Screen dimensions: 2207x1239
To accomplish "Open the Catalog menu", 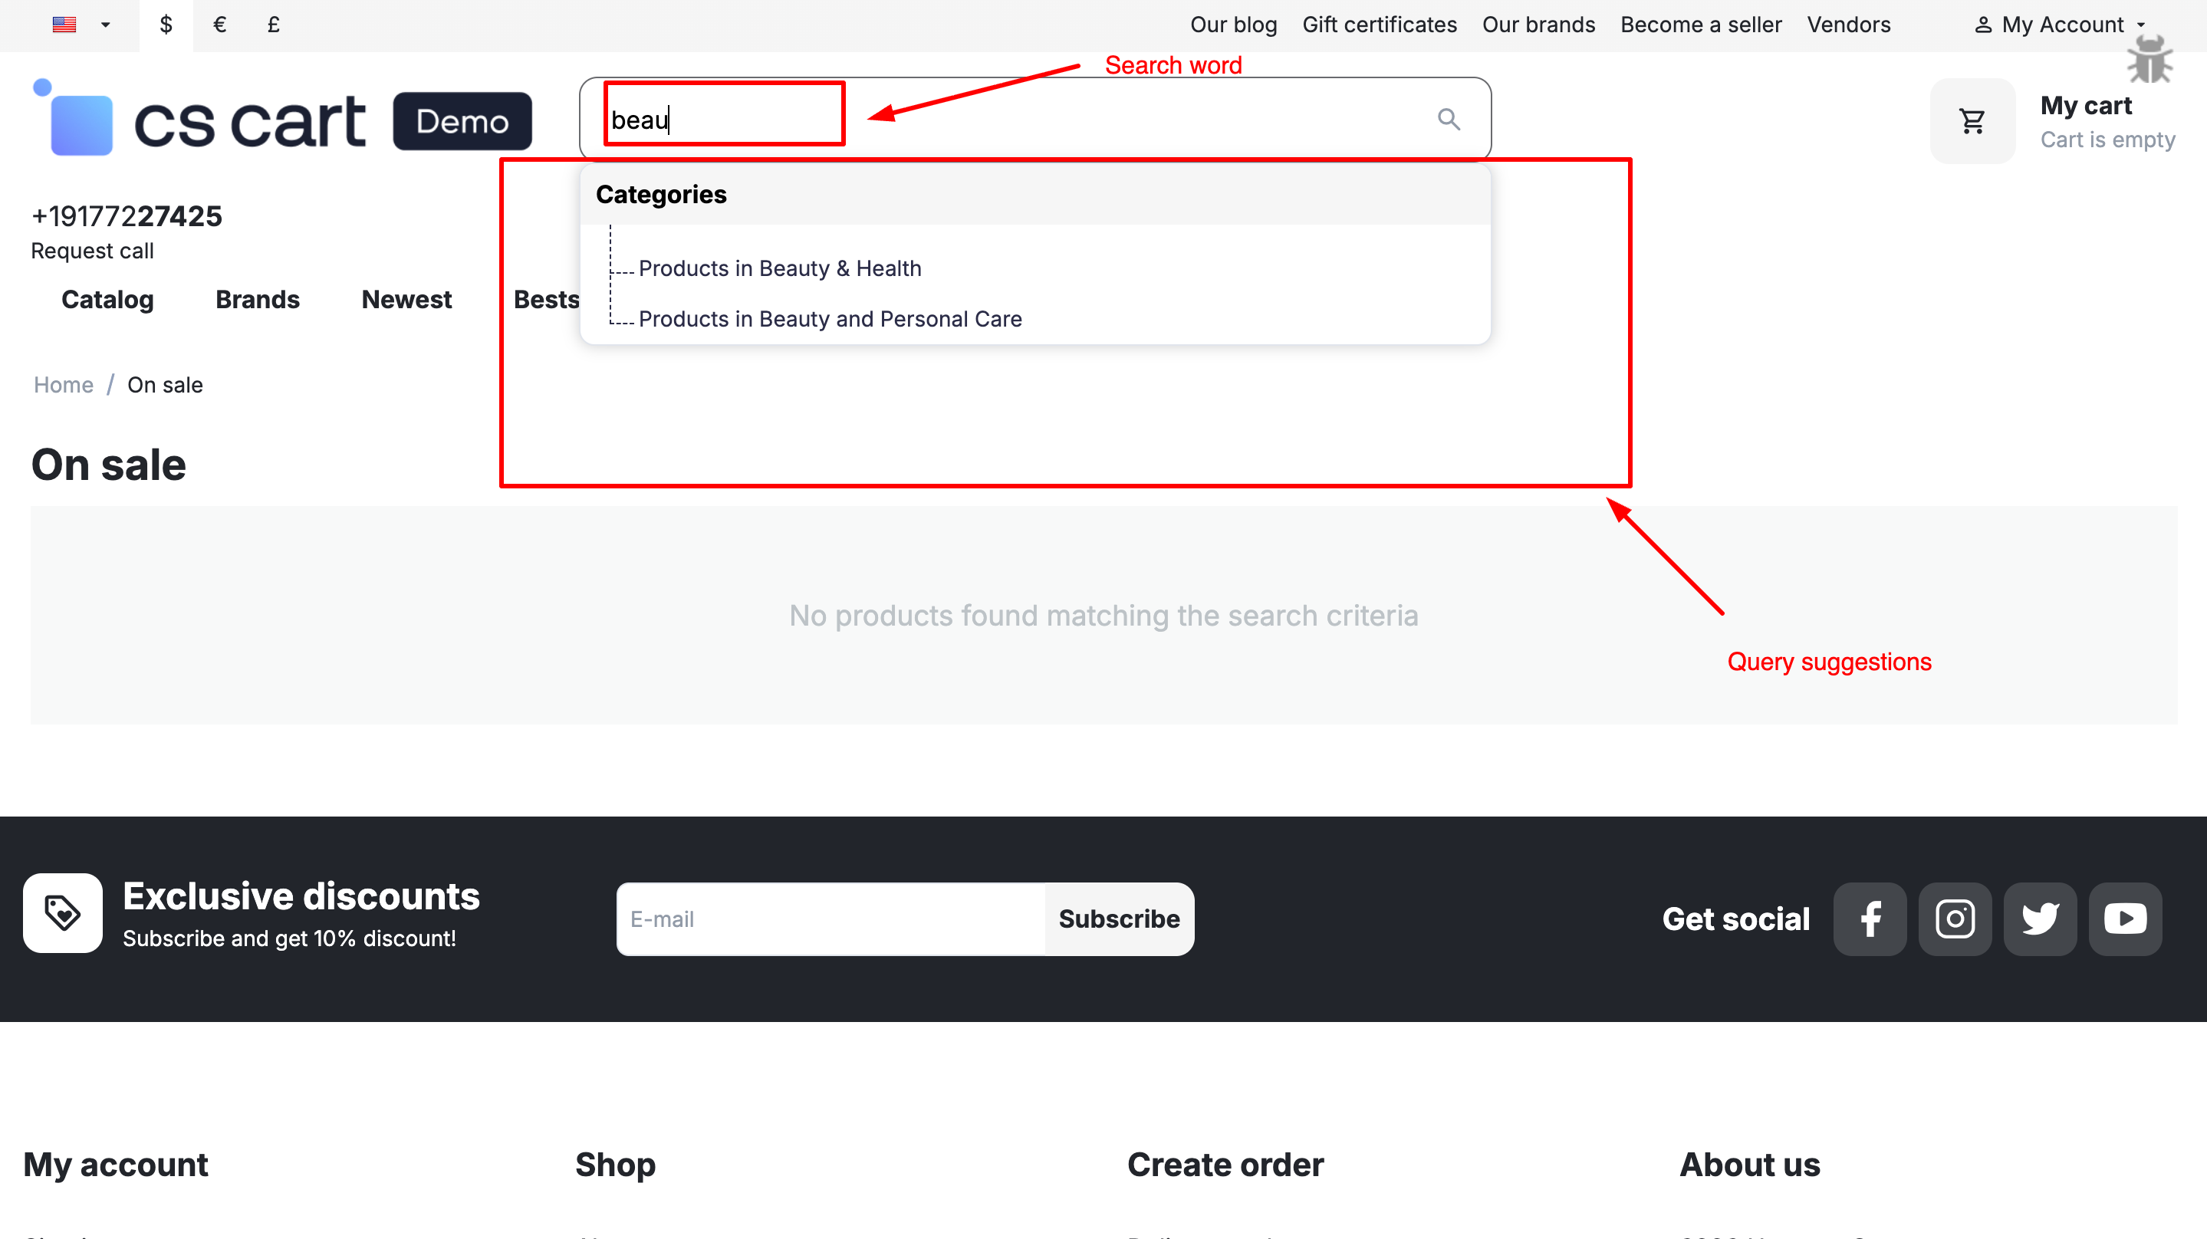I will click(x=107, y=299).
